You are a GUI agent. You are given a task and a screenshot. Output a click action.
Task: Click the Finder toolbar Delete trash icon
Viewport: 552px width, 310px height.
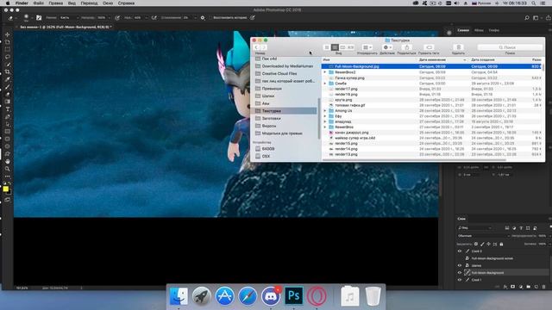pos(458,47)
